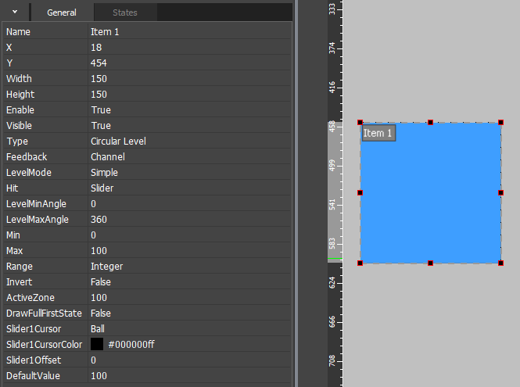Switch to the States tab
Screen dimensions: 520x387
click(x=125, y=13)
